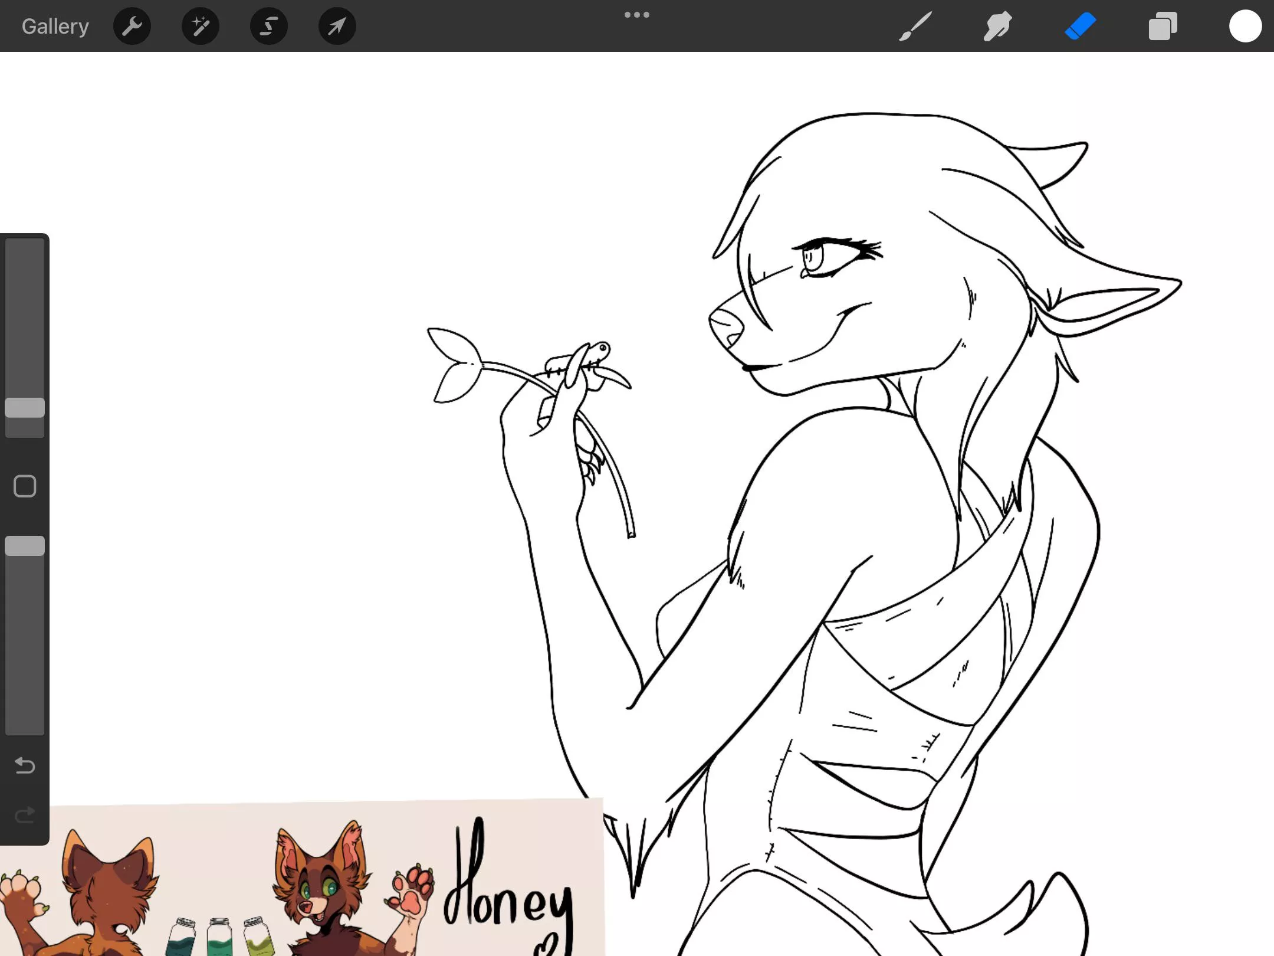Redo the last undone action

(25, 815)
